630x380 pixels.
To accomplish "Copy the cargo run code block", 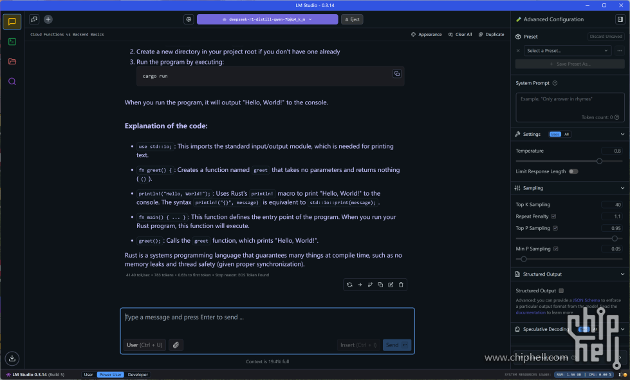I will pos(396,73).
